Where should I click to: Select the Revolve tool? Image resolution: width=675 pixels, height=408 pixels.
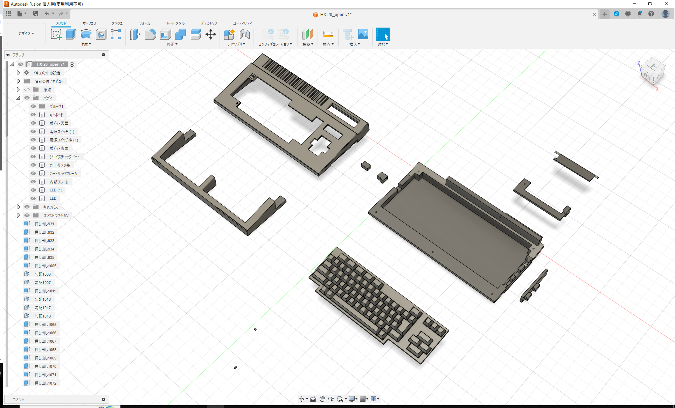[86, 34]
